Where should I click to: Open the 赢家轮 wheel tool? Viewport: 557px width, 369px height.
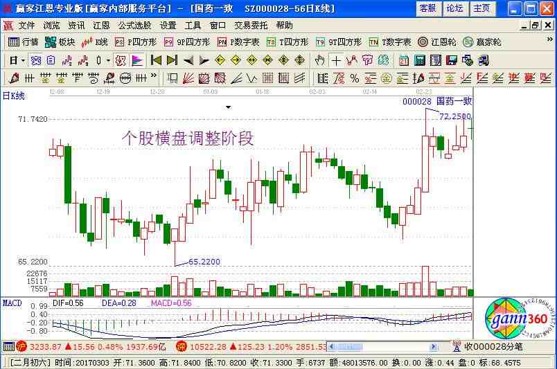point(482,42)
